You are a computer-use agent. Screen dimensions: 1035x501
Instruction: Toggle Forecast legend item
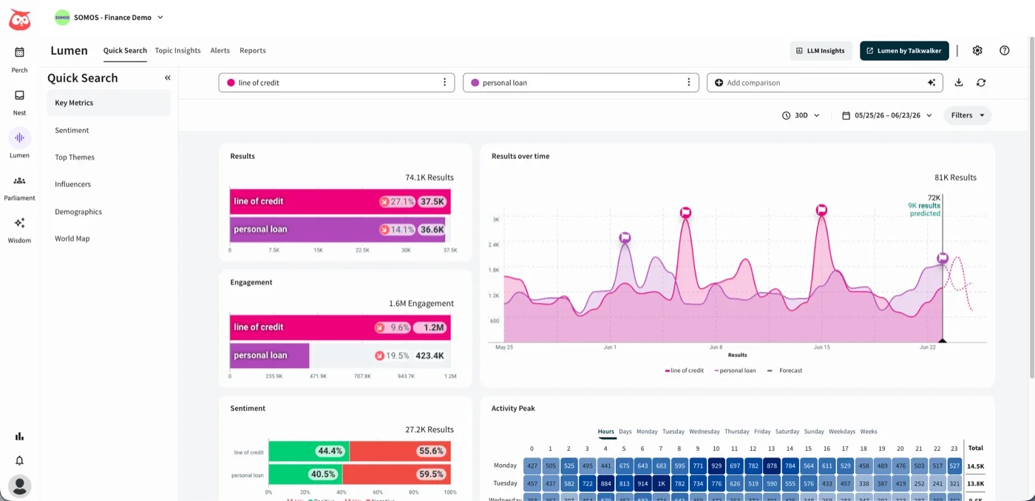pos(784,370)
